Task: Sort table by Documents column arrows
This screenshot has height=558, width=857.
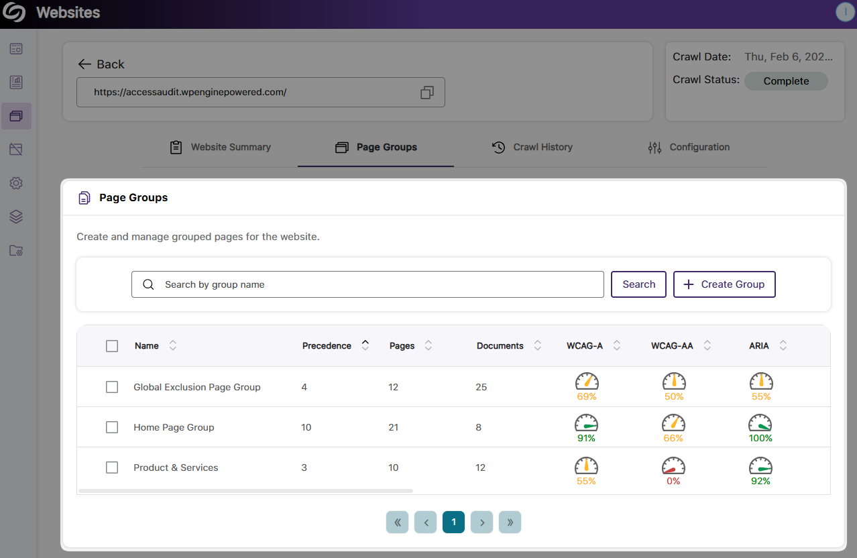Action: (537, 345)
